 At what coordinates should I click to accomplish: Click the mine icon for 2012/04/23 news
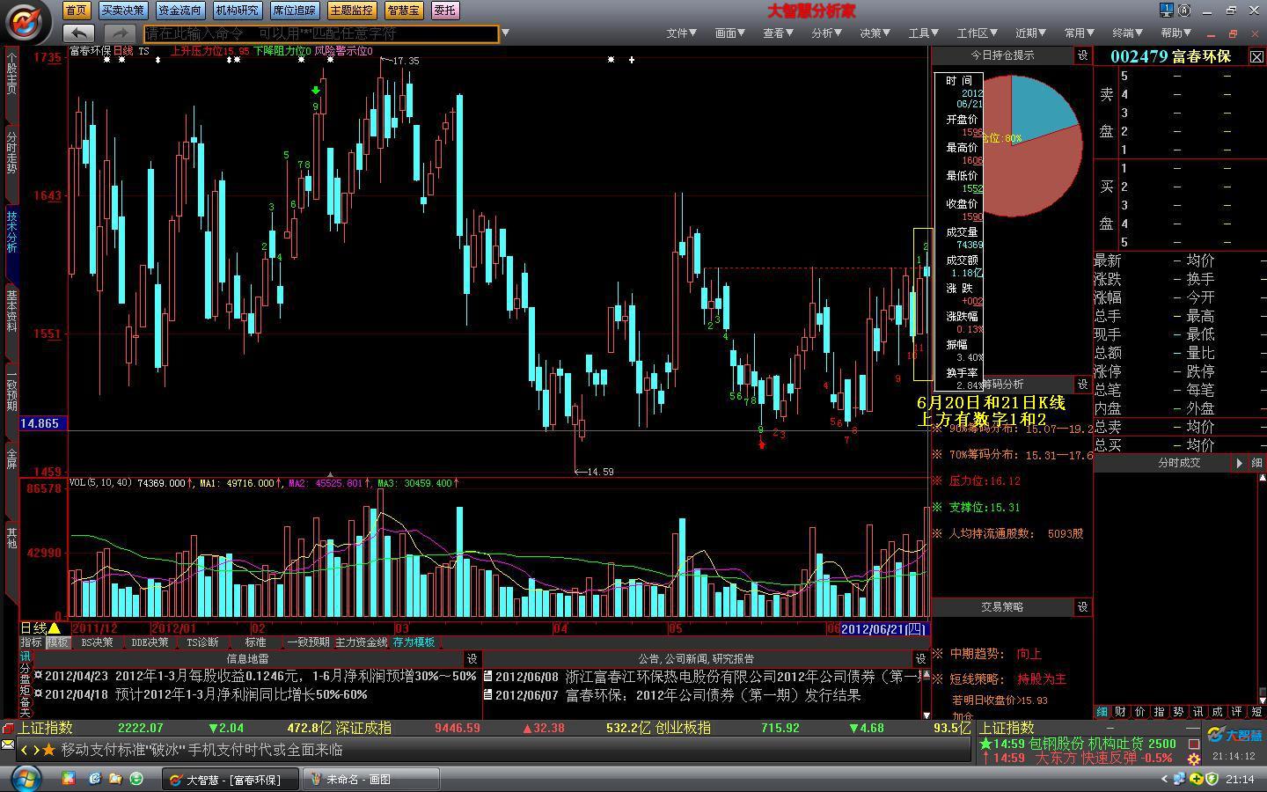[x=39, y=676]
